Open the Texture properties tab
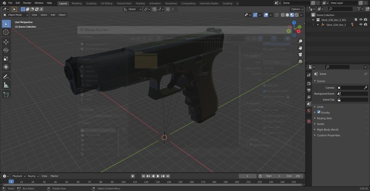Viewport: 370px width, 191px height. (x=309, y=121)
